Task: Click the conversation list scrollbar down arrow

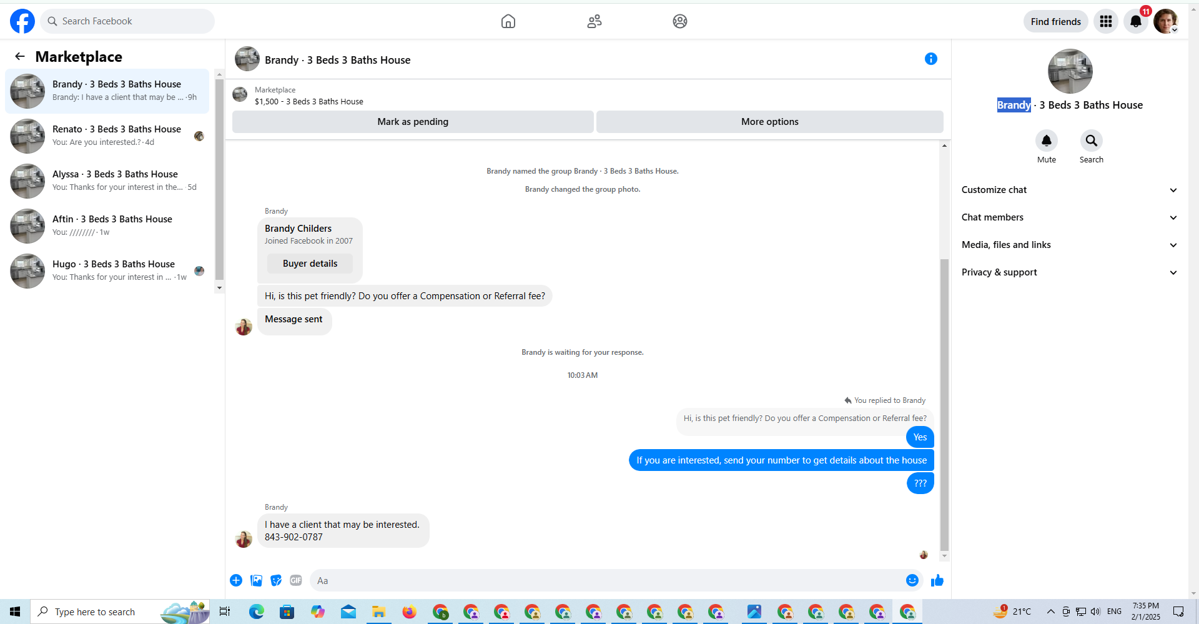Action: pos(219,288)
